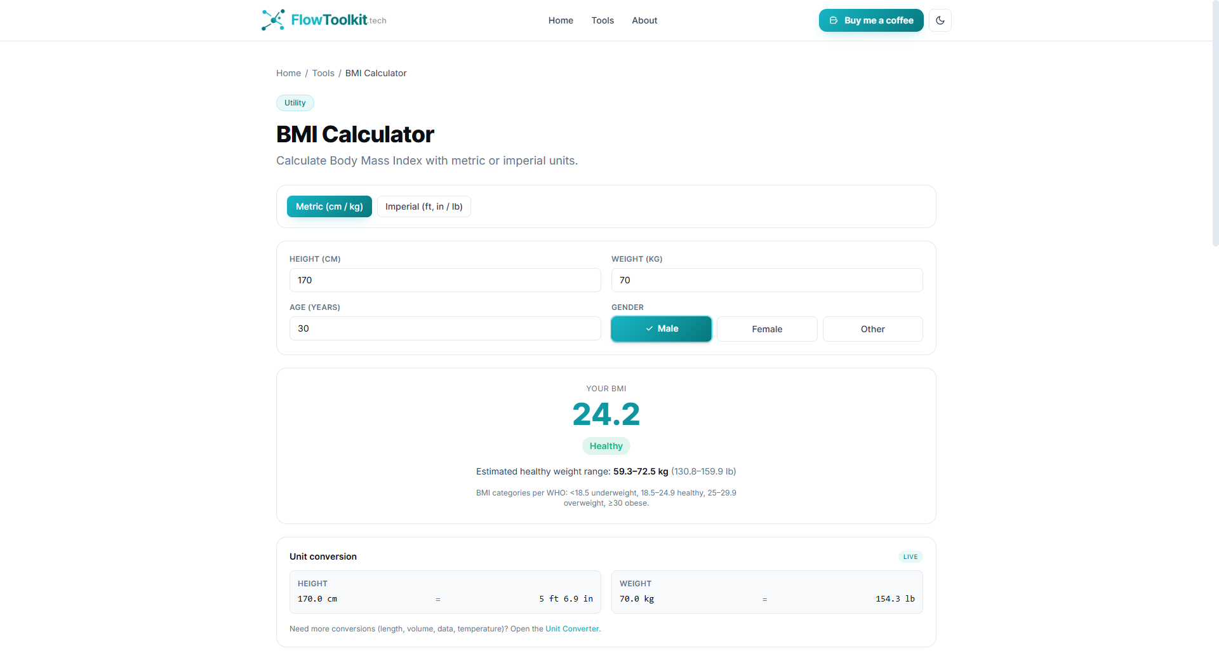This screenshot has width=1219, height=660.
Task: Click the BMI Calculator page heading
Action: tap(355, 134)
